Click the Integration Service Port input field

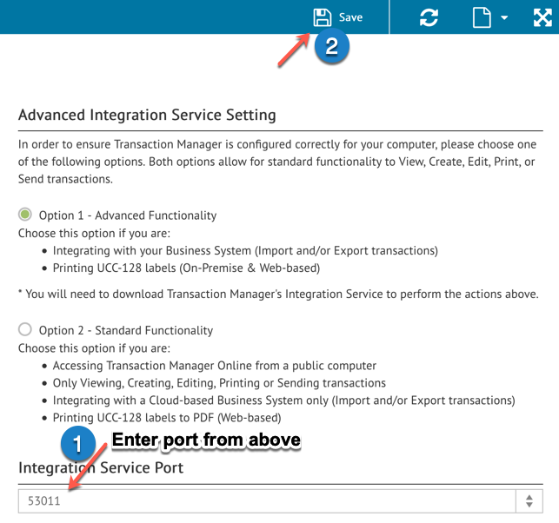coord(267,501)
